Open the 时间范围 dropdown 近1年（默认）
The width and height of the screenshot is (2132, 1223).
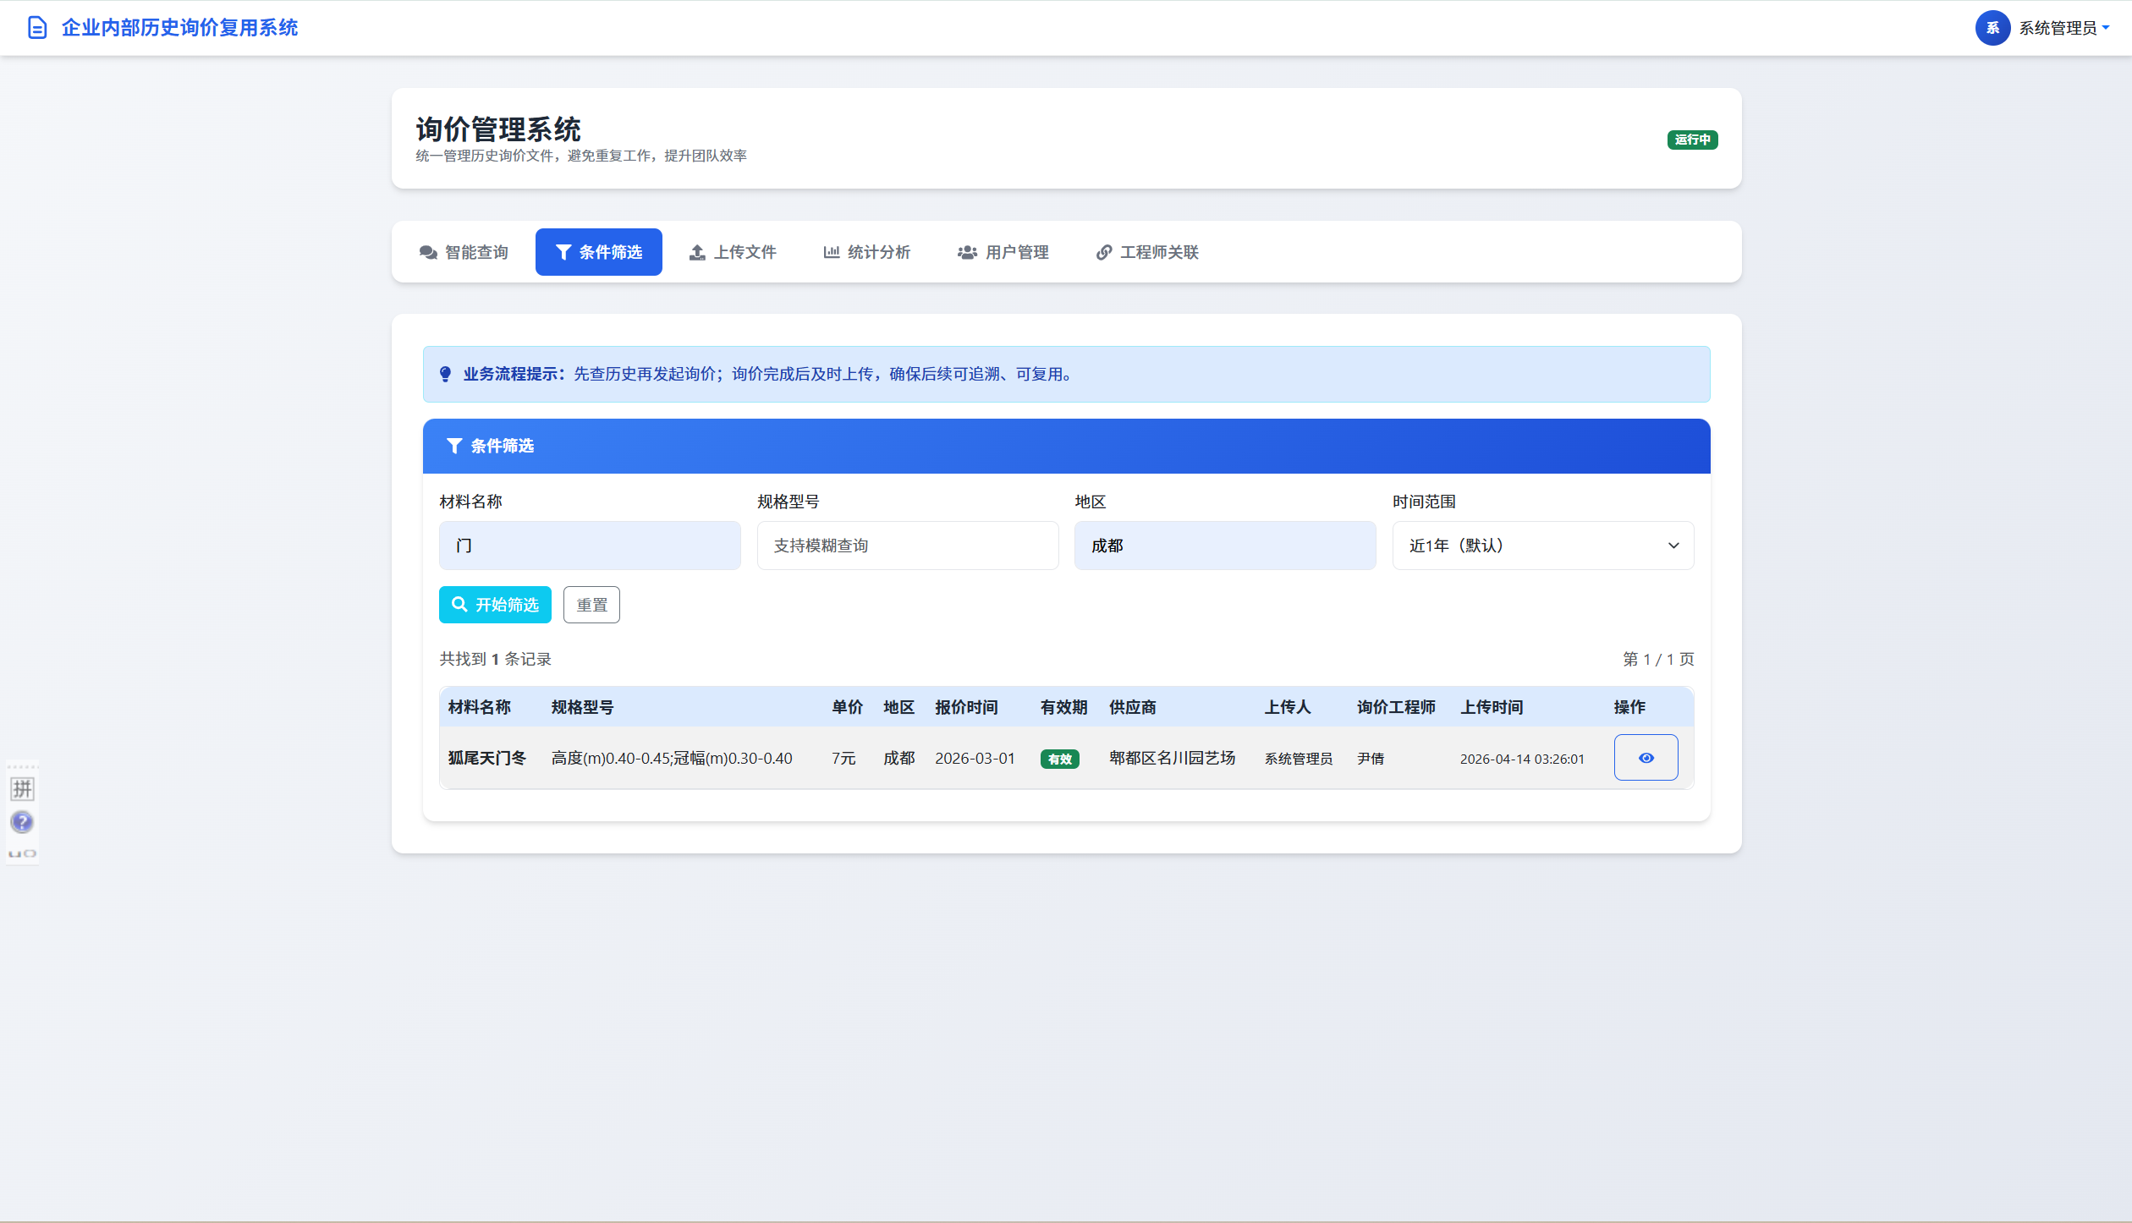(x=1543, y=546)
